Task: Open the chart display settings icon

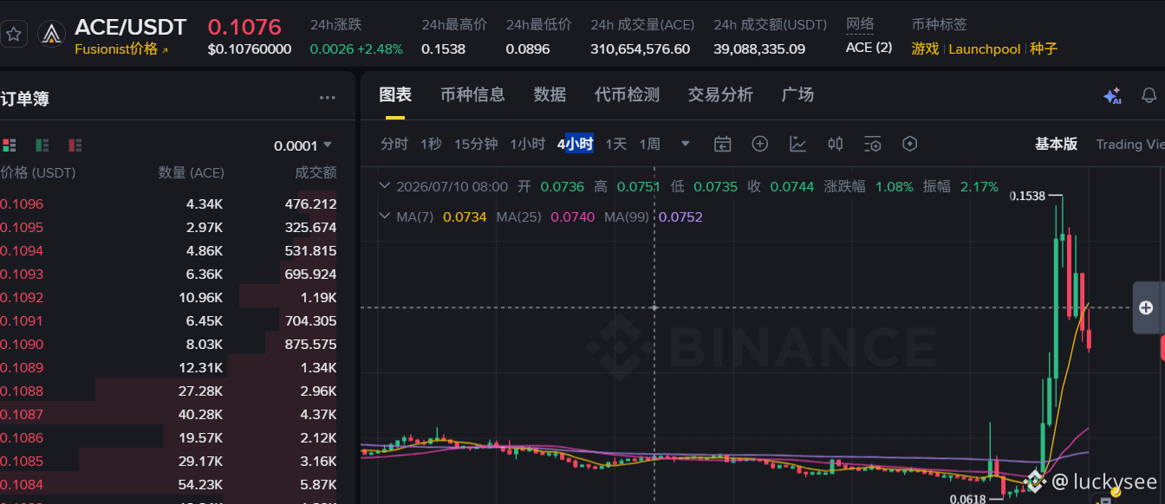Action: coord(873,144)
